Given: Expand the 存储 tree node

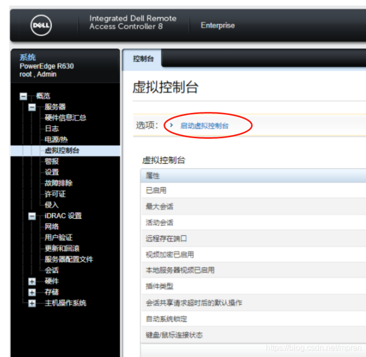Looking at the screenshot, I should pos(32,292).
